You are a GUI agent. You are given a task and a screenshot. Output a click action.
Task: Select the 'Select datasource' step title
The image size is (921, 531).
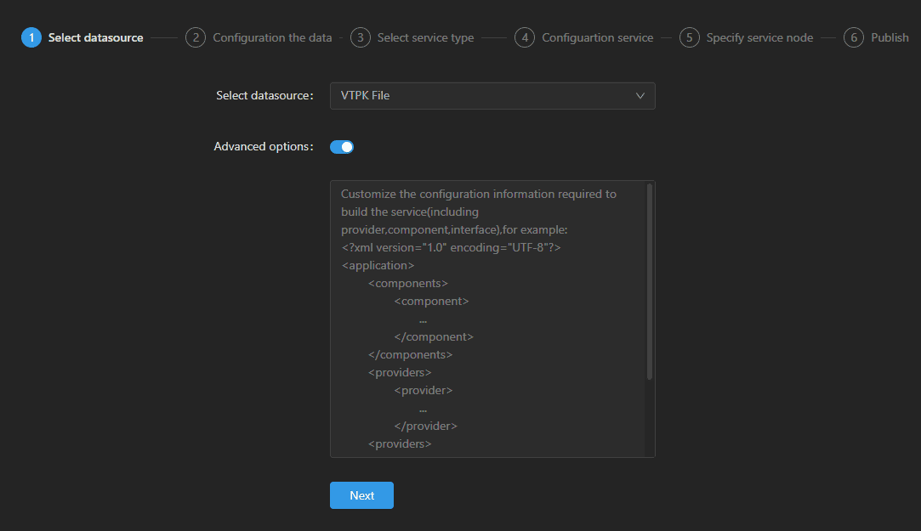(95, 37)
